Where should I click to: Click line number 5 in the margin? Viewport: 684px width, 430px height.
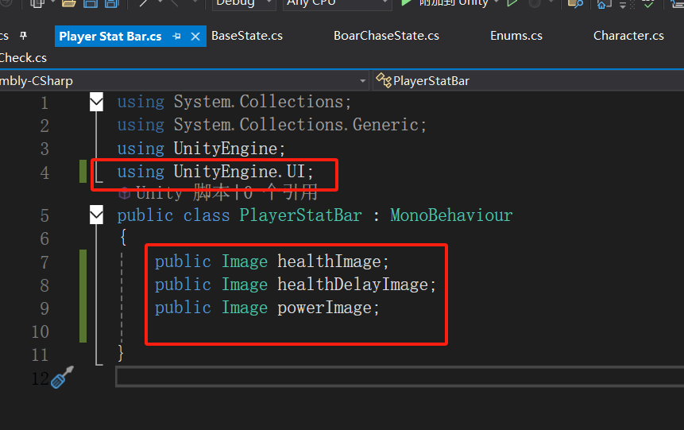pyautogui.click(x=44, y=215)
